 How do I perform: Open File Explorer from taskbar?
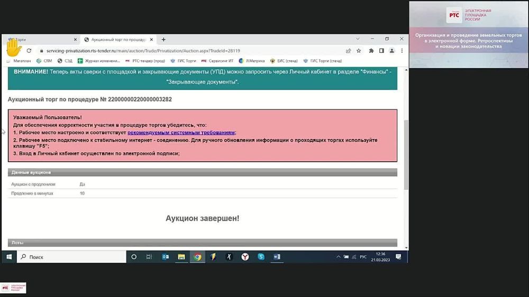[181, 257]
